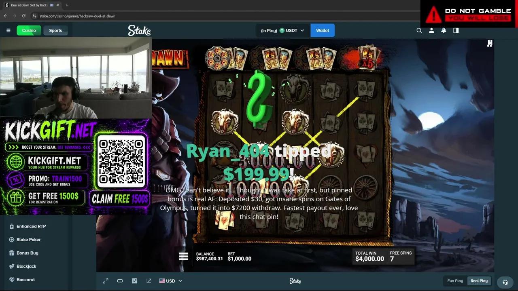Switch to the Sports section
The image size is (518, 291).
tap(55, 30)
